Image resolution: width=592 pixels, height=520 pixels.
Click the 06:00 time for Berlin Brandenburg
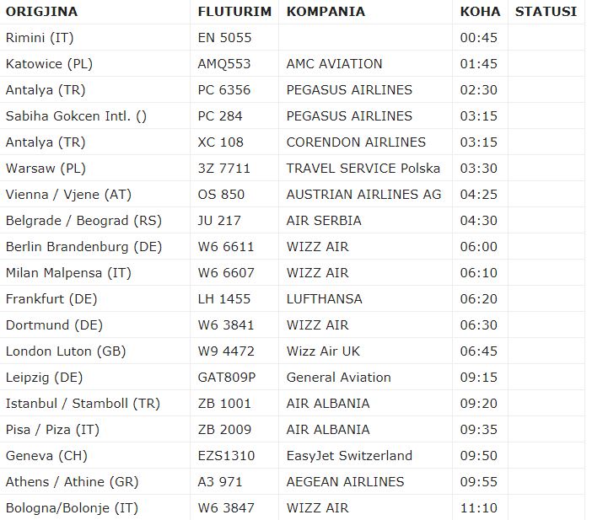point(478,247)
